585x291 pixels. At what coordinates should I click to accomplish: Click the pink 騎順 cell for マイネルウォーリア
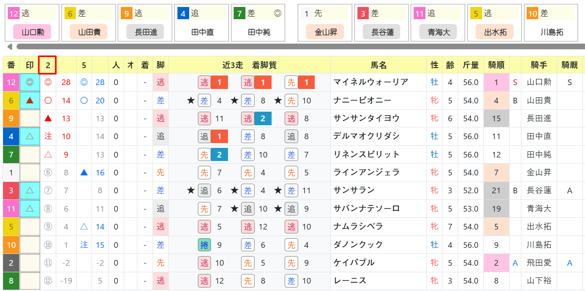pos(497,82)
